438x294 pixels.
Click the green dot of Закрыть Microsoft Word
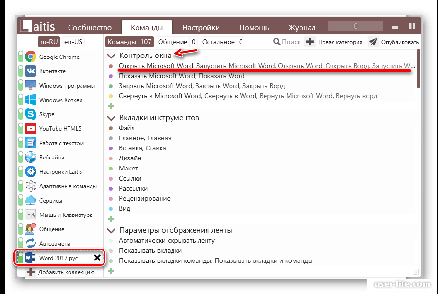pyautogui.click(x=111, y=86)
